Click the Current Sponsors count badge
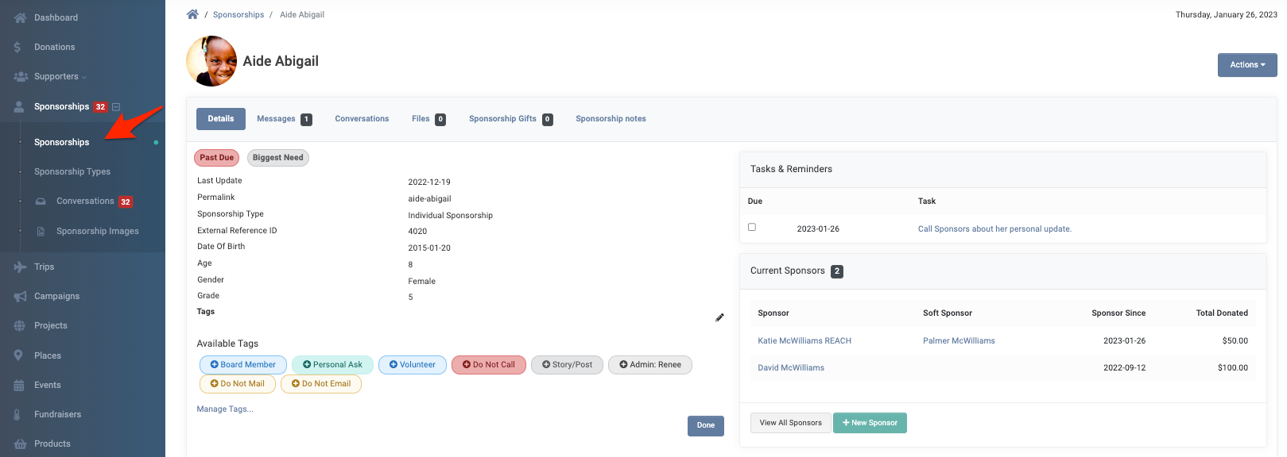The image size is (1287, 457). [837, 271]
